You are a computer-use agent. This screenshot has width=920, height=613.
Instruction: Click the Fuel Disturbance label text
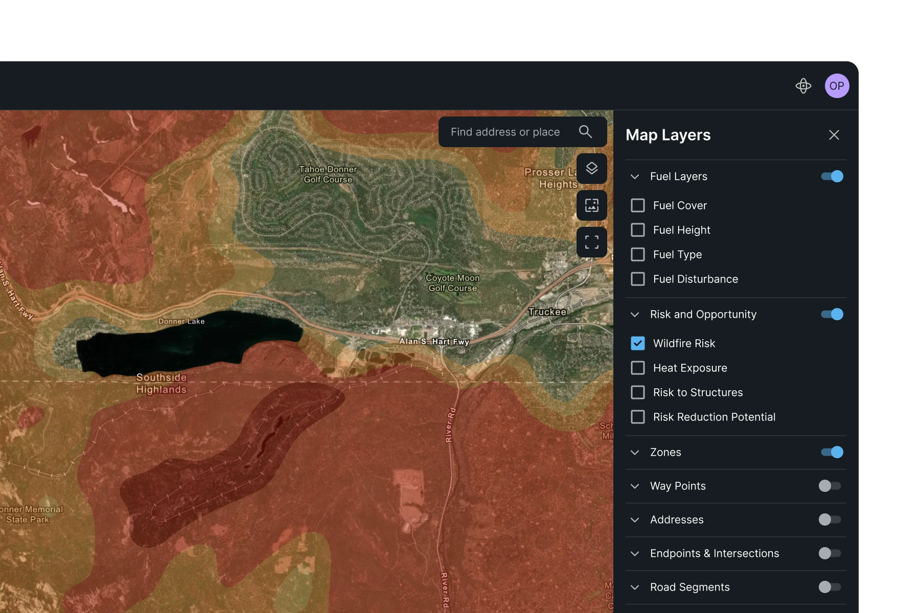696,279
